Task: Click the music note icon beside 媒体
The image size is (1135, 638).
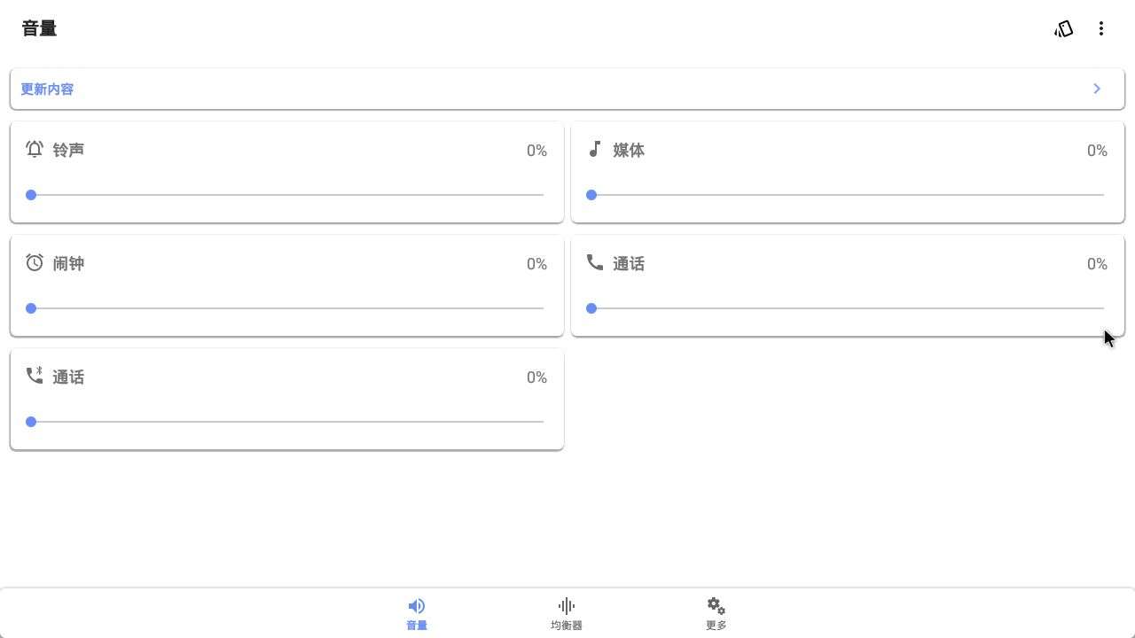Action: (x=595, y=149)
